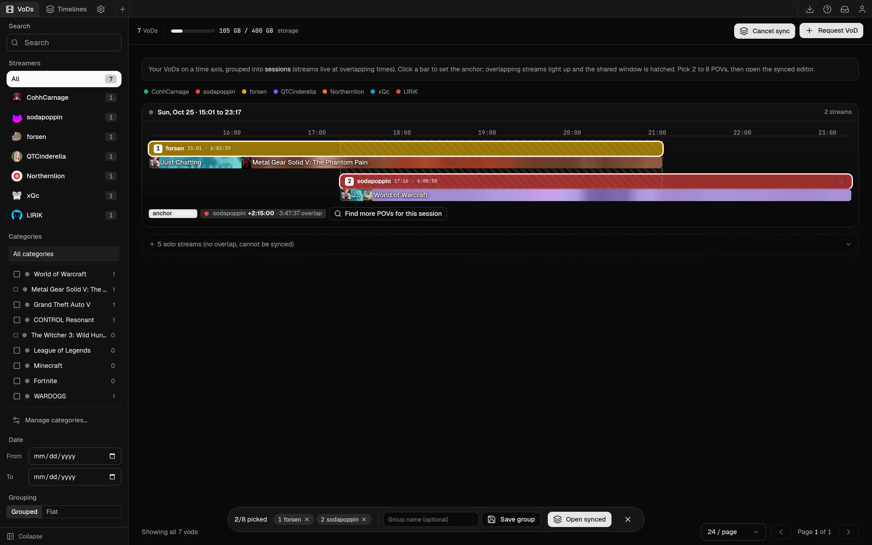Viewport: 872px width, 545px height.
Task: Open the inbox tray icon
Action: (x=845, y=9)
